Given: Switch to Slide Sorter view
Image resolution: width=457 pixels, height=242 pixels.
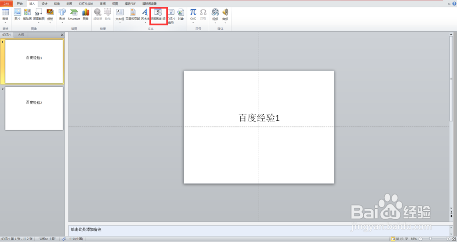Looking at the screenshot, I should pos(398,239).
